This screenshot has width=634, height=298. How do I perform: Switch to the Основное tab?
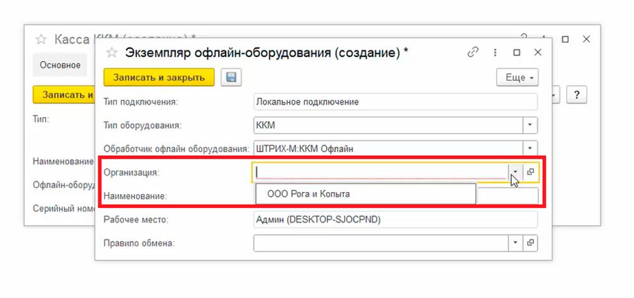(x=60, y=65)
